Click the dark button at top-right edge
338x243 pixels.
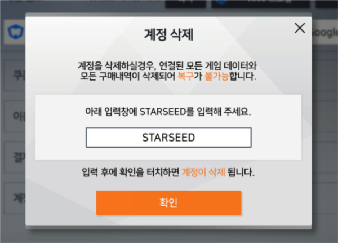[327, 4]
